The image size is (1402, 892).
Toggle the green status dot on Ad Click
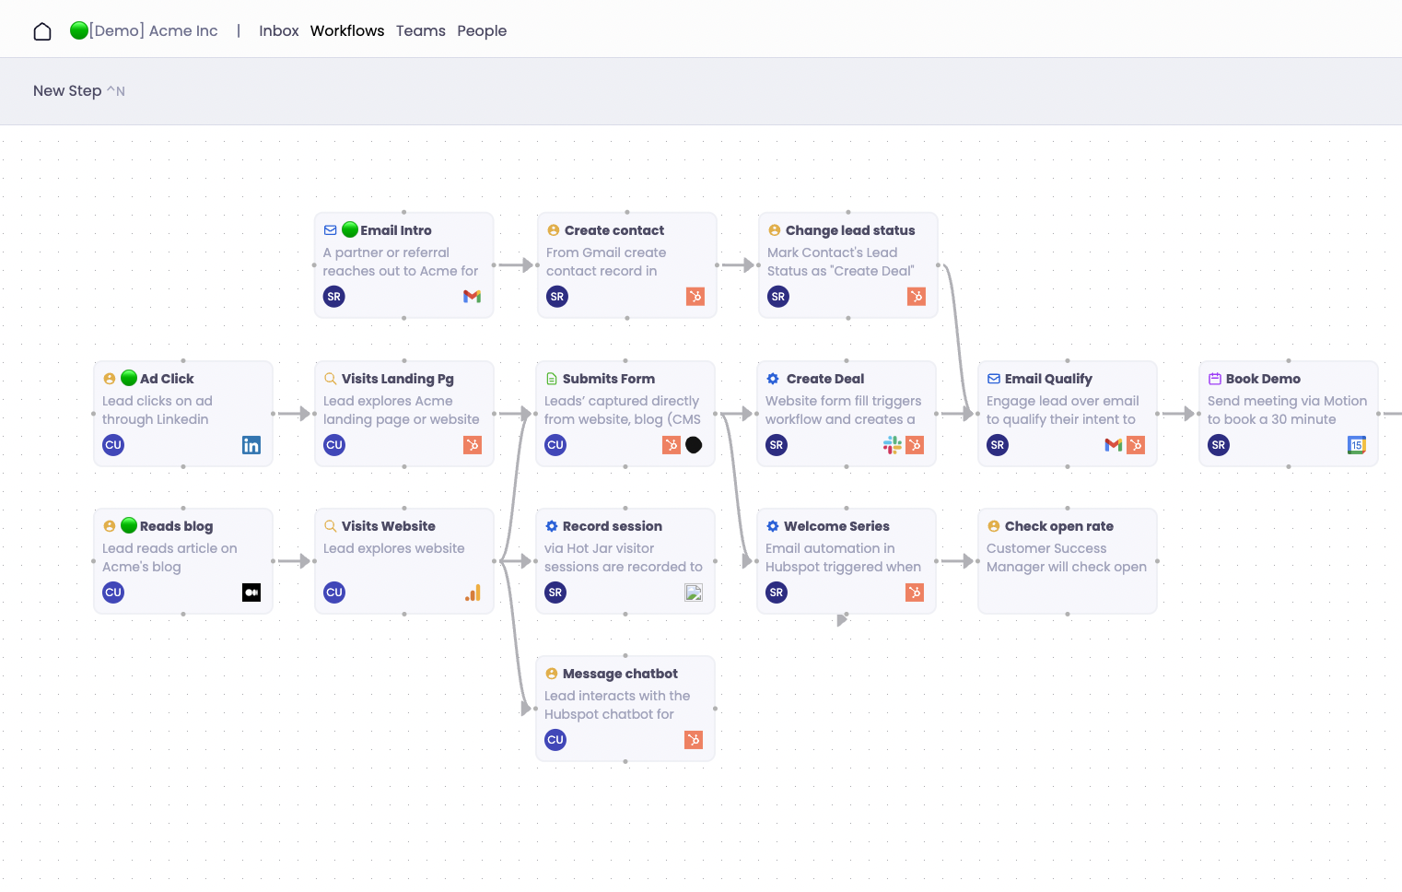tap(126, 378)
